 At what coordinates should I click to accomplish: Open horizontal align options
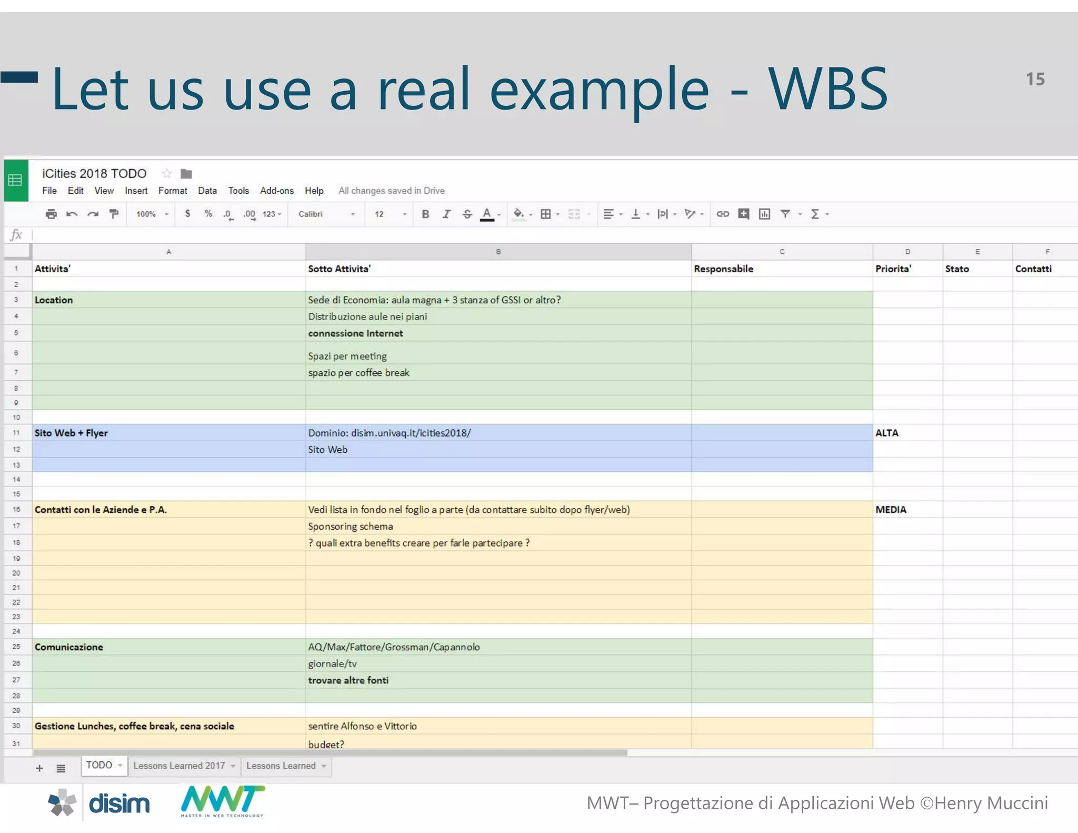click(608, 214)
